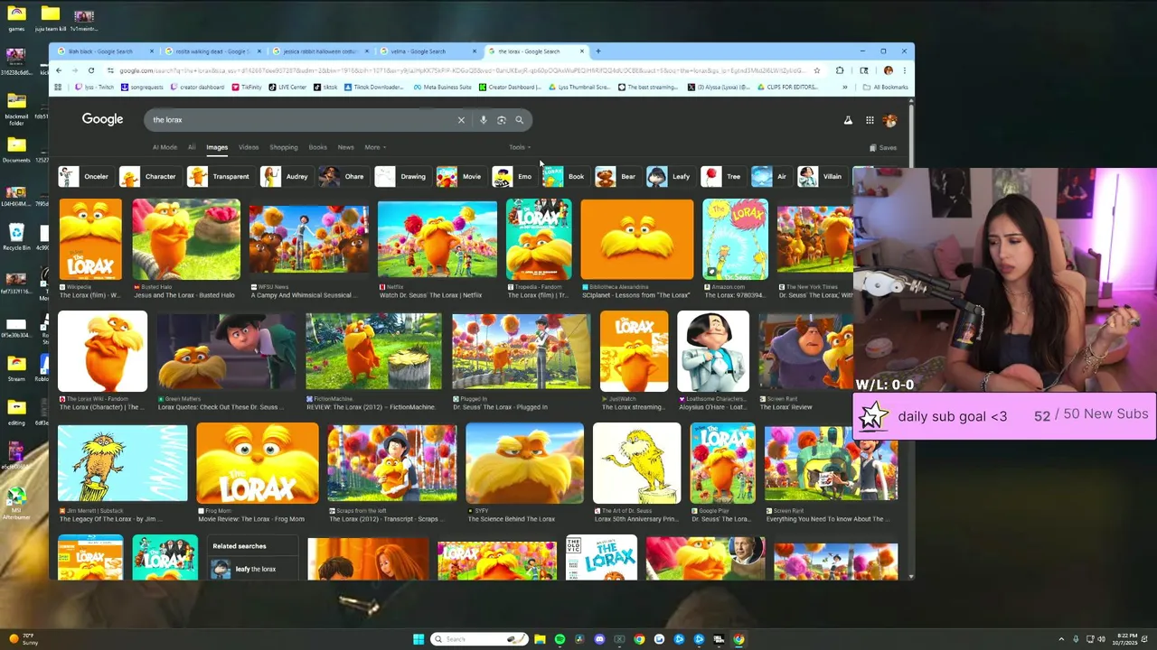The image size is (1157, 650).
Task: Open a new Chrome tab with plus icon
Action: (597, 51)
